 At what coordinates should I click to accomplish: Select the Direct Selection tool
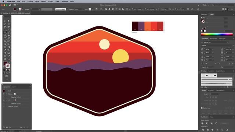(9, 21)
